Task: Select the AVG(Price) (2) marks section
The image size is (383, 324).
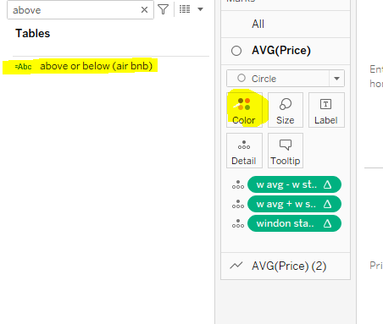Action: (x=286, y=266)
